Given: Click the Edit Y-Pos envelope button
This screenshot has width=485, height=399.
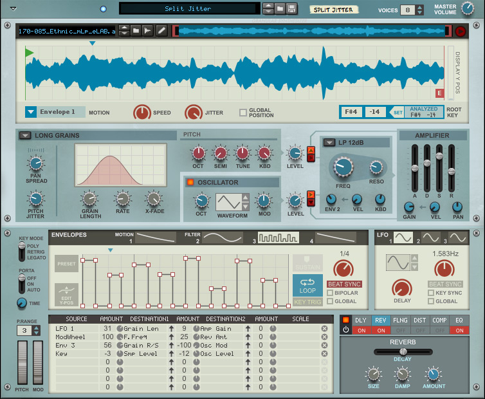Looking at the screenshot, I should pyautogui.click(x=66, y=293).
